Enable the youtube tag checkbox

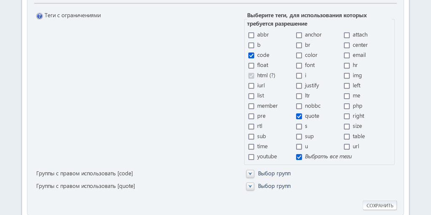251,157
